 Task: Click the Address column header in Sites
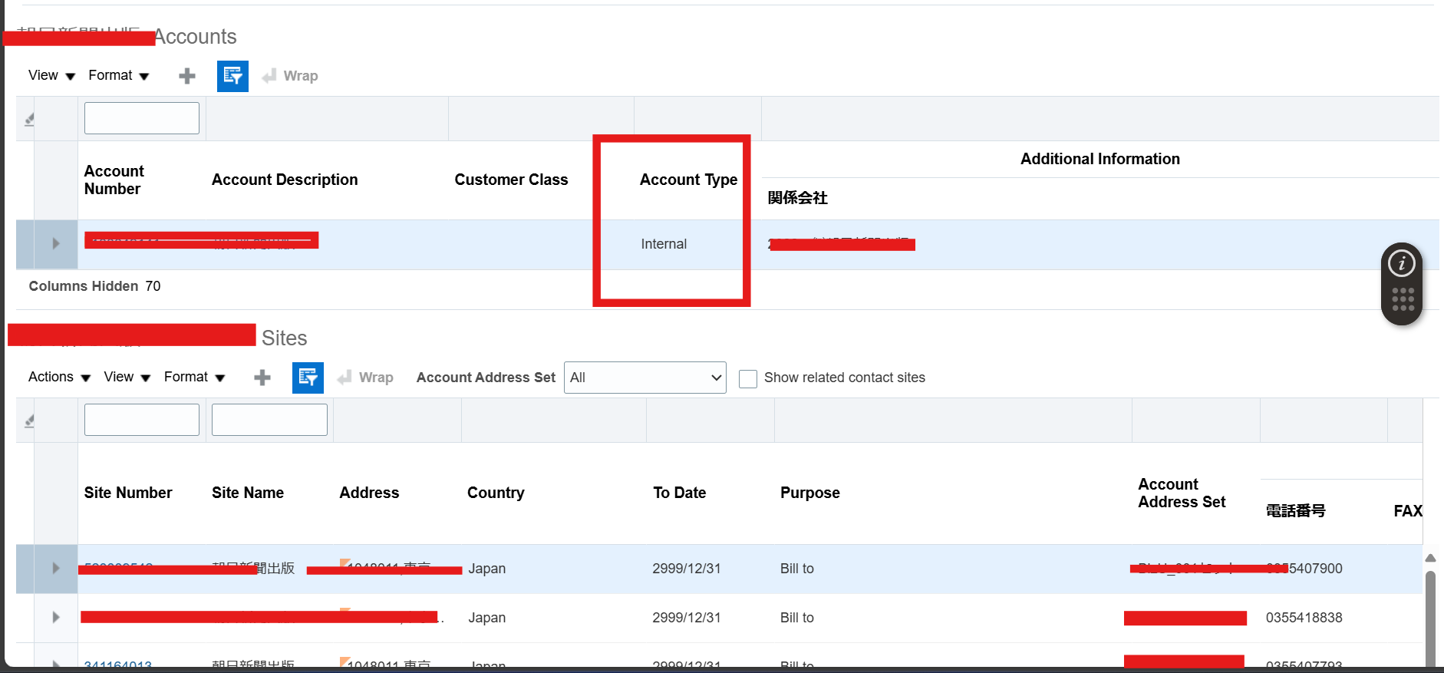369,493
